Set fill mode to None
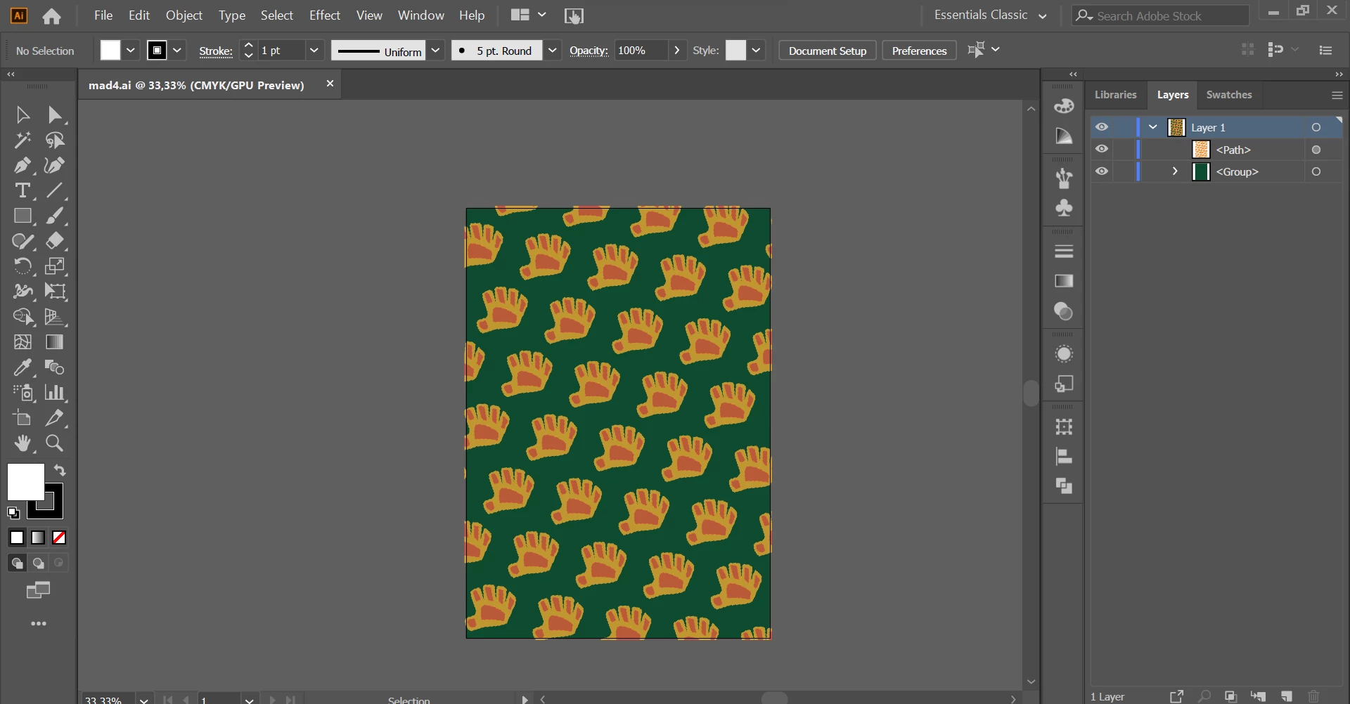The width and height of the screenshot is (1350, 704). click(59, 538)
